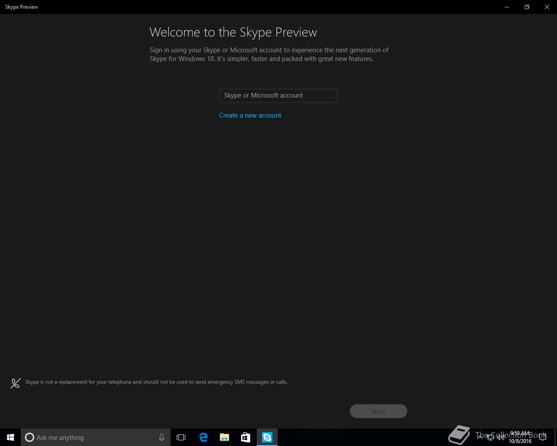Click the 'Sign in using your Skype' description
Screen dimensions: 557x446
pos(269,54)
